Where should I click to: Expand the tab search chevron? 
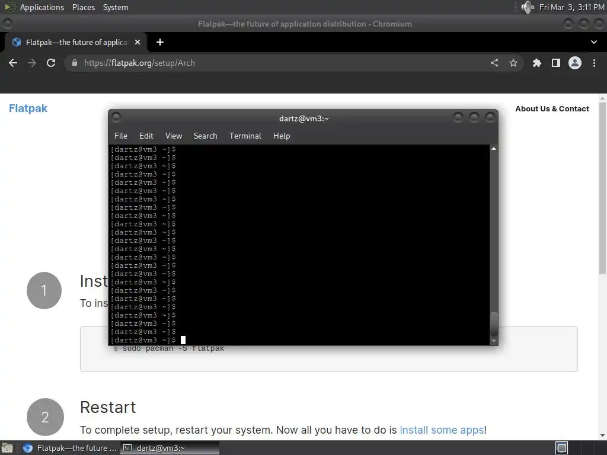(x=594, y=42)
